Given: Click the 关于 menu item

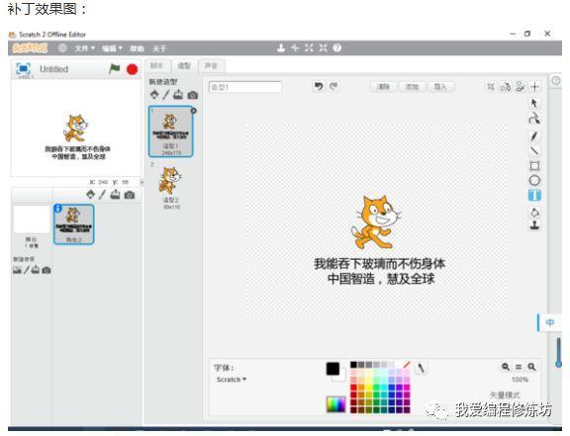Looking at the screenshot, I should point(159,48).
